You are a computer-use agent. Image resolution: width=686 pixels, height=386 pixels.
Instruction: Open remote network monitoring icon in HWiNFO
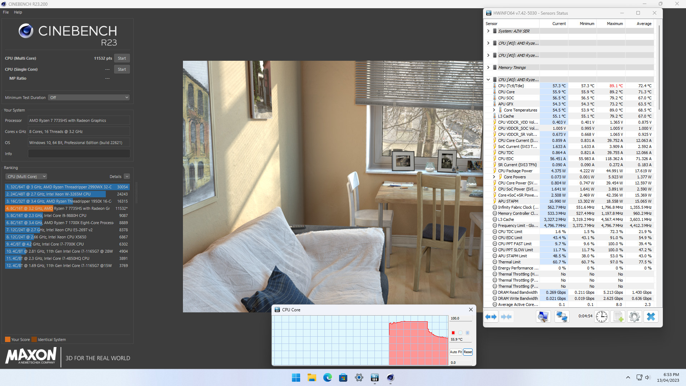562,317
